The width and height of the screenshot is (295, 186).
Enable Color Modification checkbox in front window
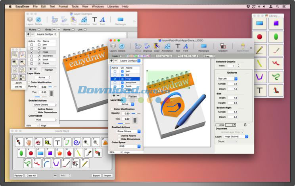pos(111,109)
